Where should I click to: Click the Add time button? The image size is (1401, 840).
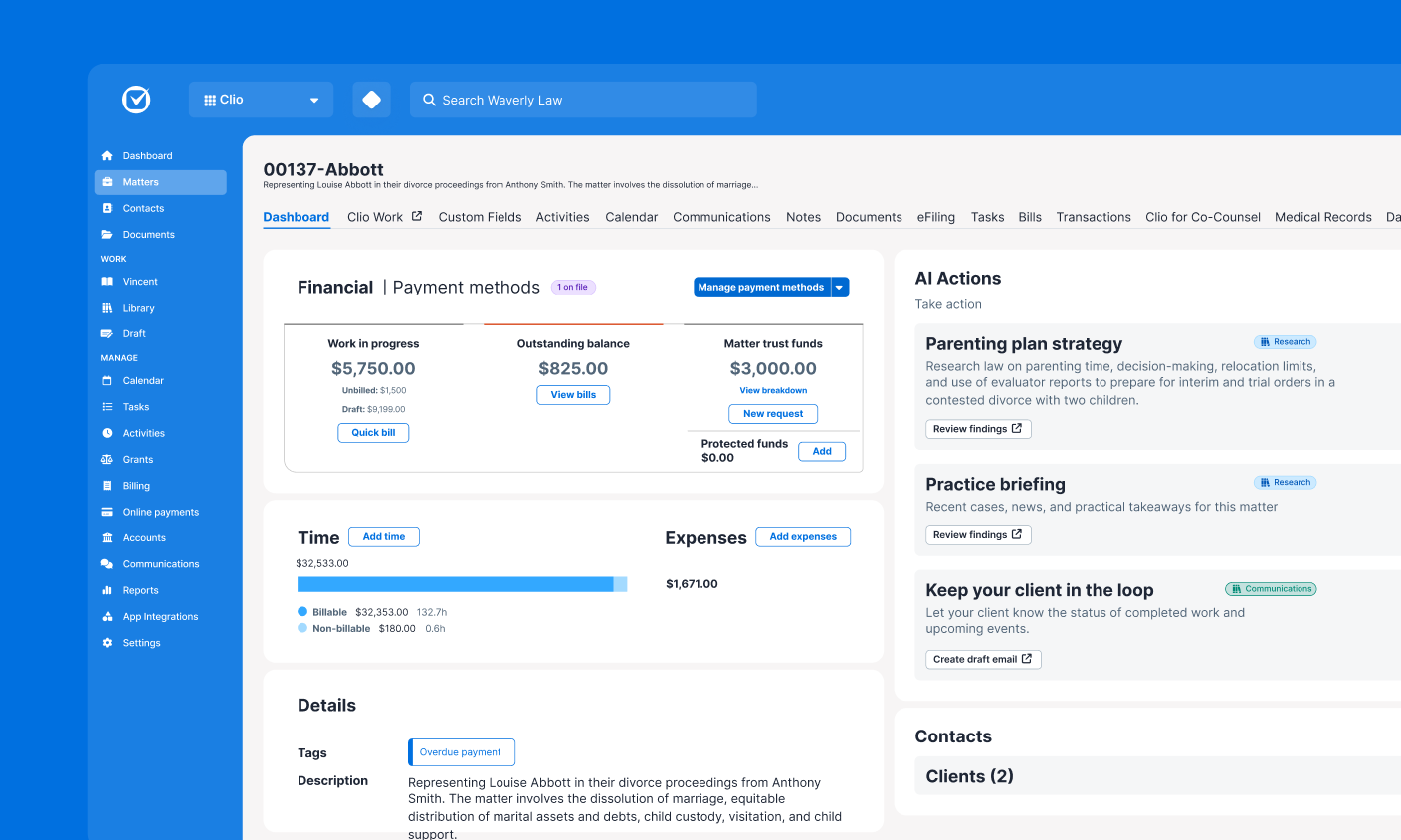pyautogui.click(x=383, y=537)
